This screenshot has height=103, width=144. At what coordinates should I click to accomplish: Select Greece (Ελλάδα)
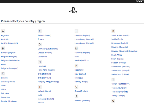(x=45, y=53)
